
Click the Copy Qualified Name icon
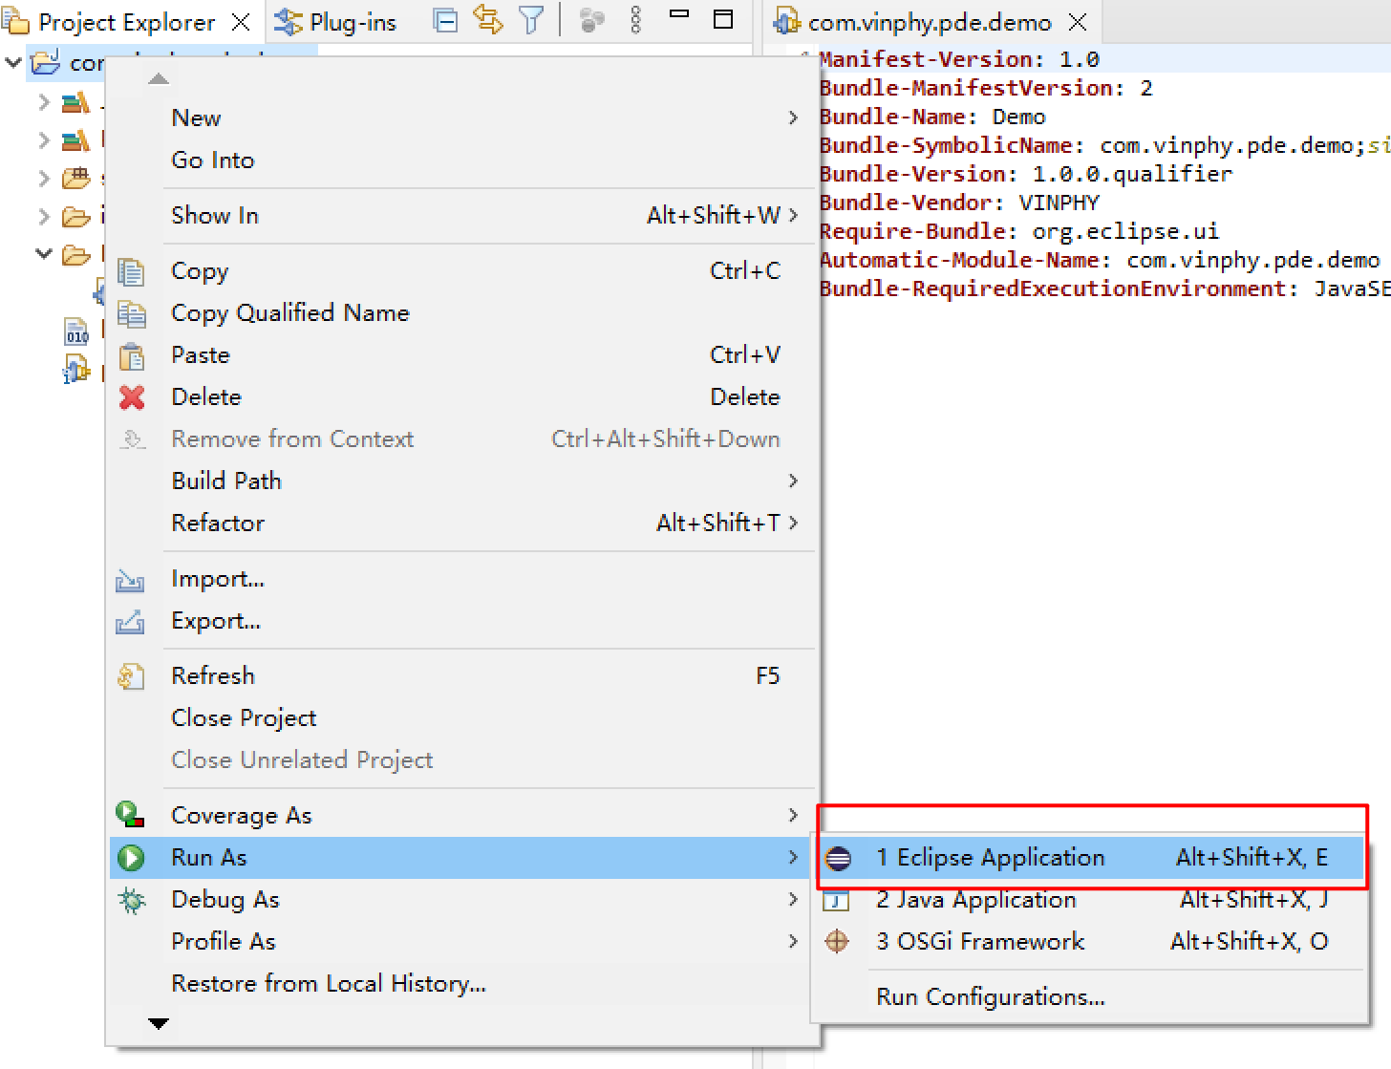131,313
